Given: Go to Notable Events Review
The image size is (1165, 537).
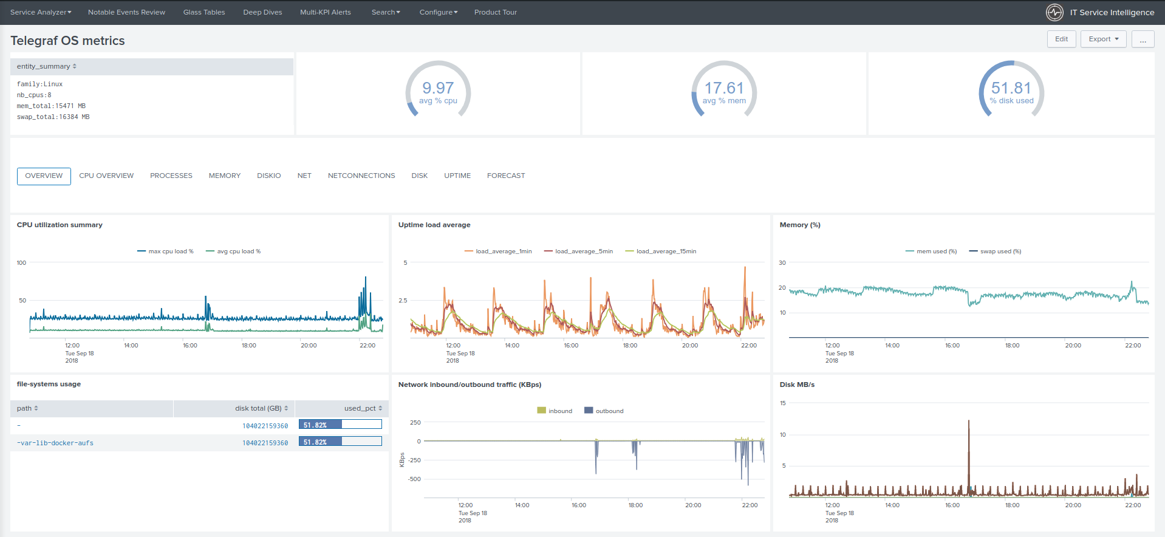Looking at the screenshot, I should [x=126, y=12].
